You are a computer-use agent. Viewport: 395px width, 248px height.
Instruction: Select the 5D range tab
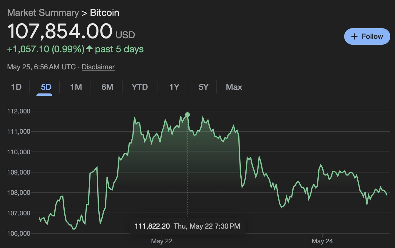[x=46, y=87]
